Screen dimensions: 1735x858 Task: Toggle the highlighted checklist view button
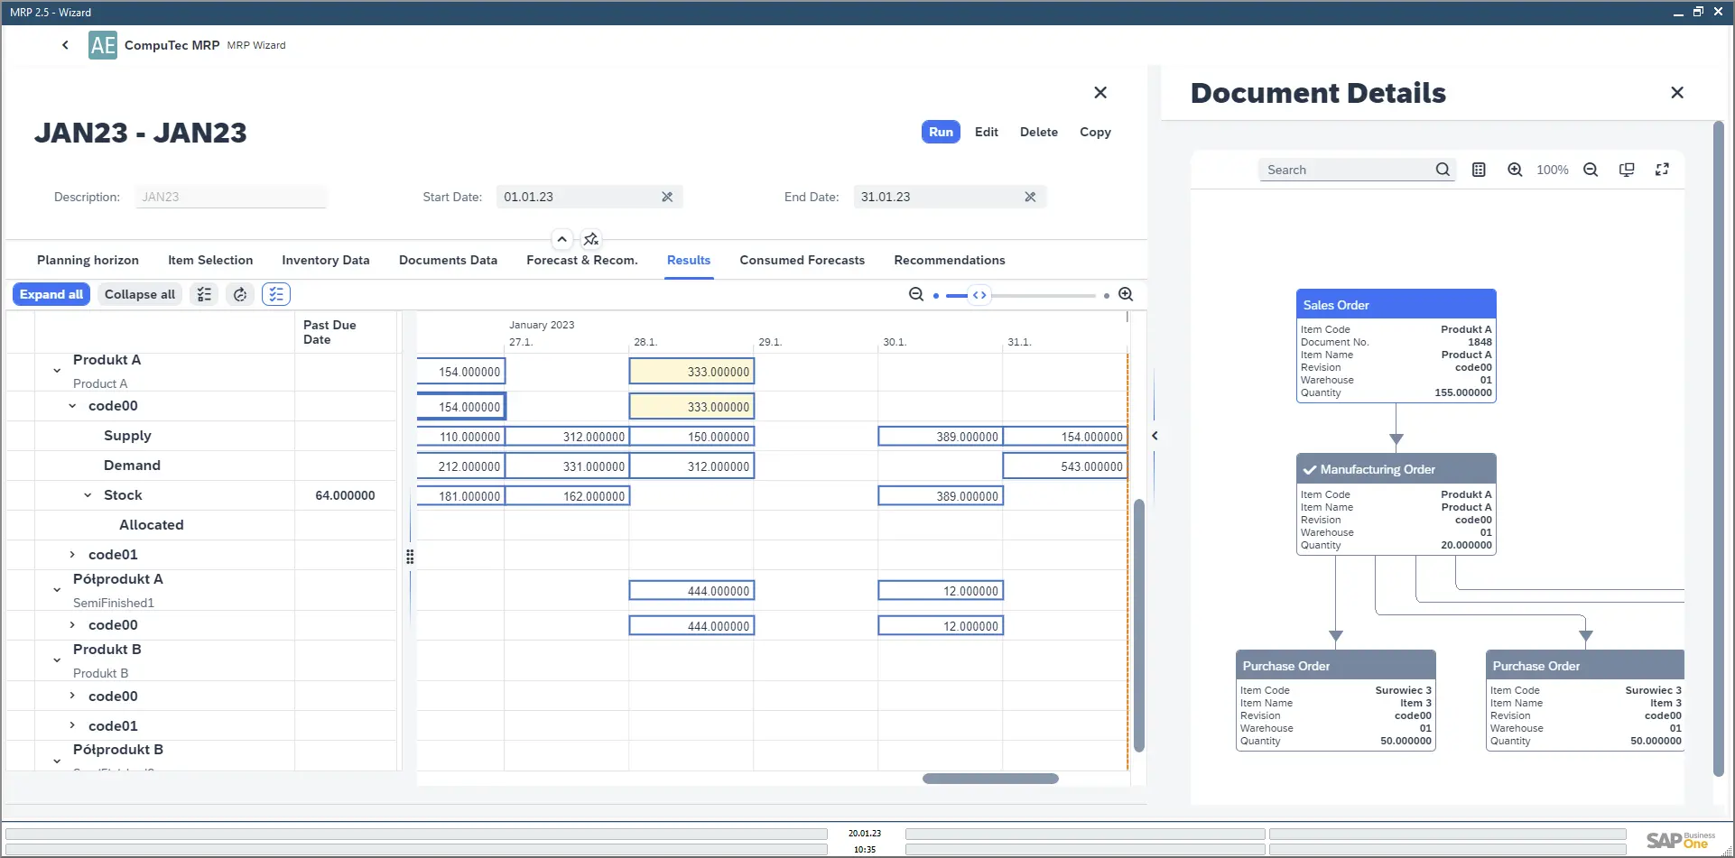pos(276,294)
